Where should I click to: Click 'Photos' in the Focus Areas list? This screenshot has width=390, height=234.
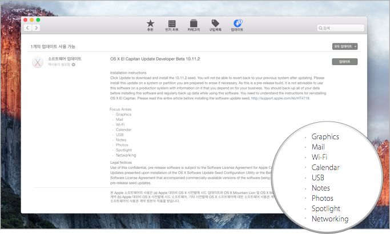click(x=122, y=145)
